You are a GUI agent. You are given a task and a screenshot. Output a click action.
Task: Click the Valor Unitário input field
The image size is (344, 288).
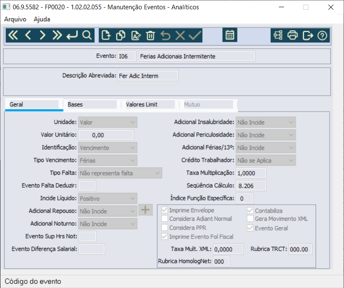click(x=106, y=135)
